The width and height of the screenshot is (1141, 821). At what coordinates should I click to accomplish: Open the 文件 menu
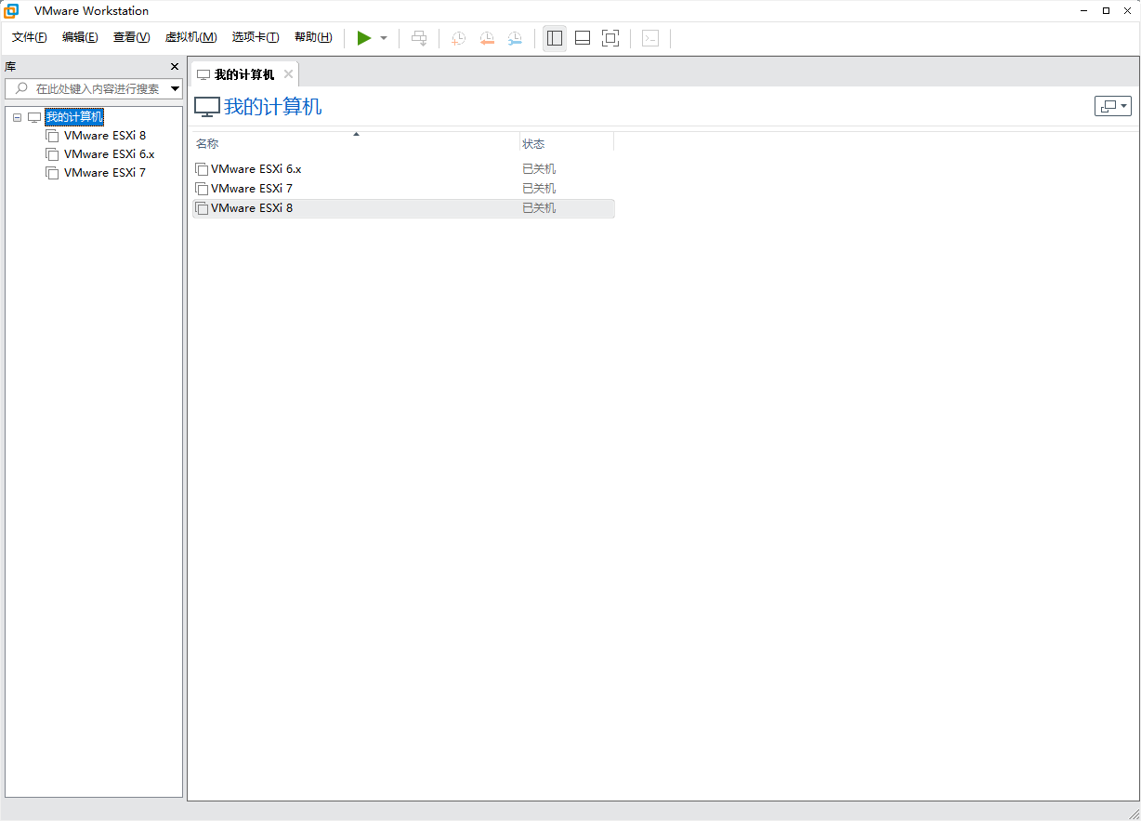[x=29, y=37]
